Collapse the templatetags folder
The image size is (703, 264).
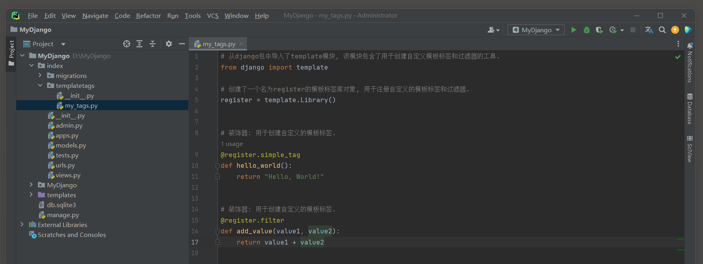point(40,85)
